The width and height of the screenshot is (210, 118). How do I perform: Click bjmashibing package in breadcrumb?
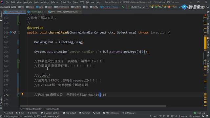tap(62, 7)
